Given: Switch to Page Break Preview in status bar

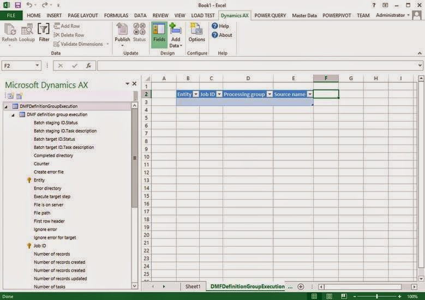Looking at the screenshot, I should coord(344,297).
